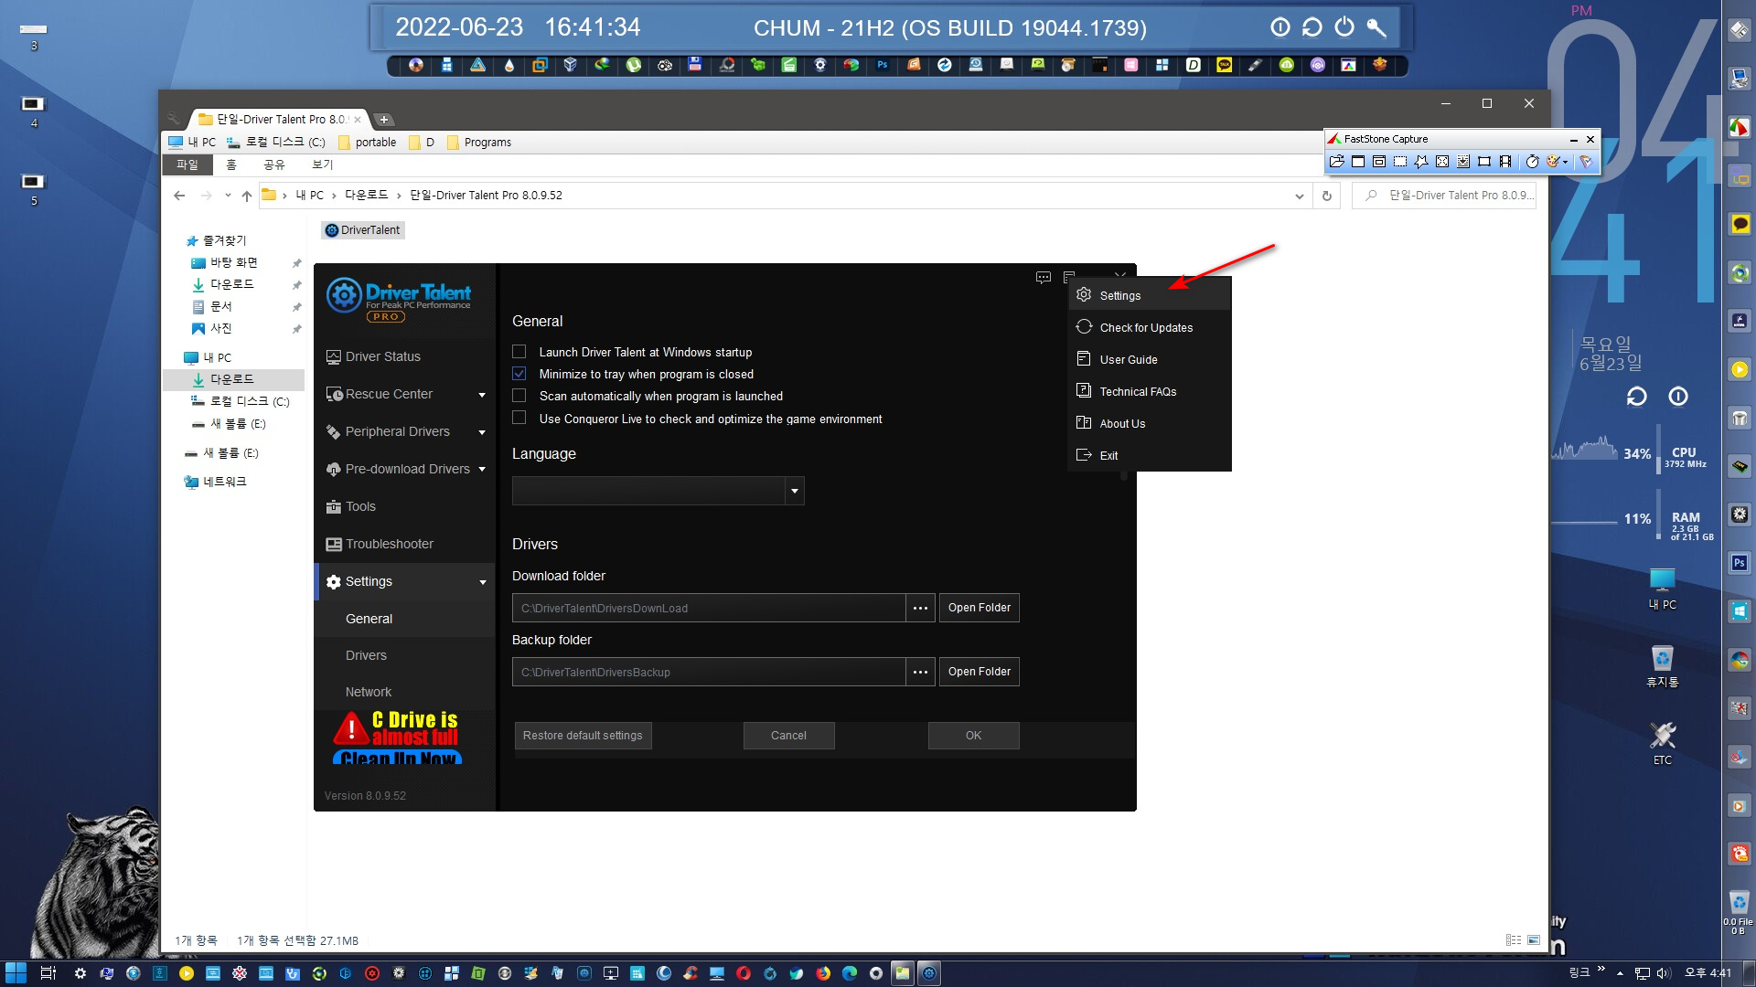Open Explorer 홈 ribbon tab

231,164
